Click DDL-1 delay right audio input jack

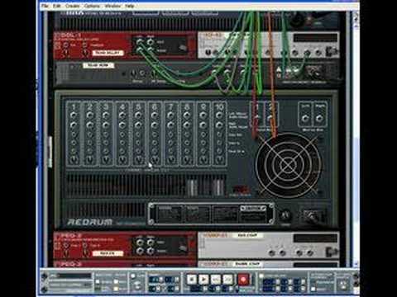pos(151,42)
